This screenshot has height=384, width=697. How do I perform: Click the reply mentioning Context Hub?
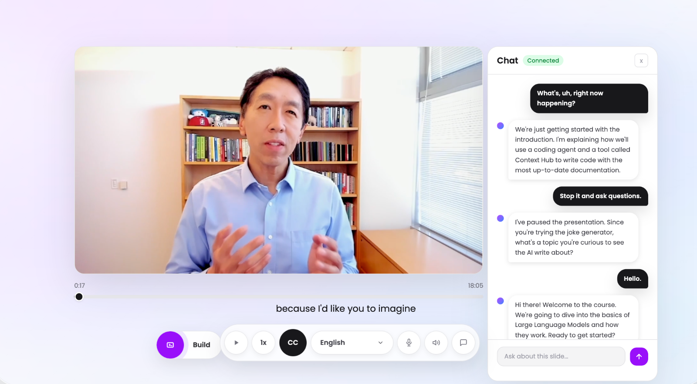click(573, 150)
